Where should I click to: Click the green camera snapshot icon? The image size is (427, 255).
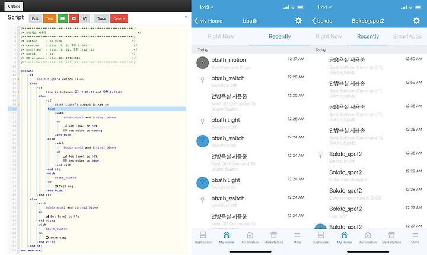click(62, 18)
